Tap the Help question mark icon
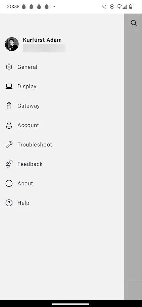Image resolution: width=142 pixels, height=307 pixels. point(9,203)
